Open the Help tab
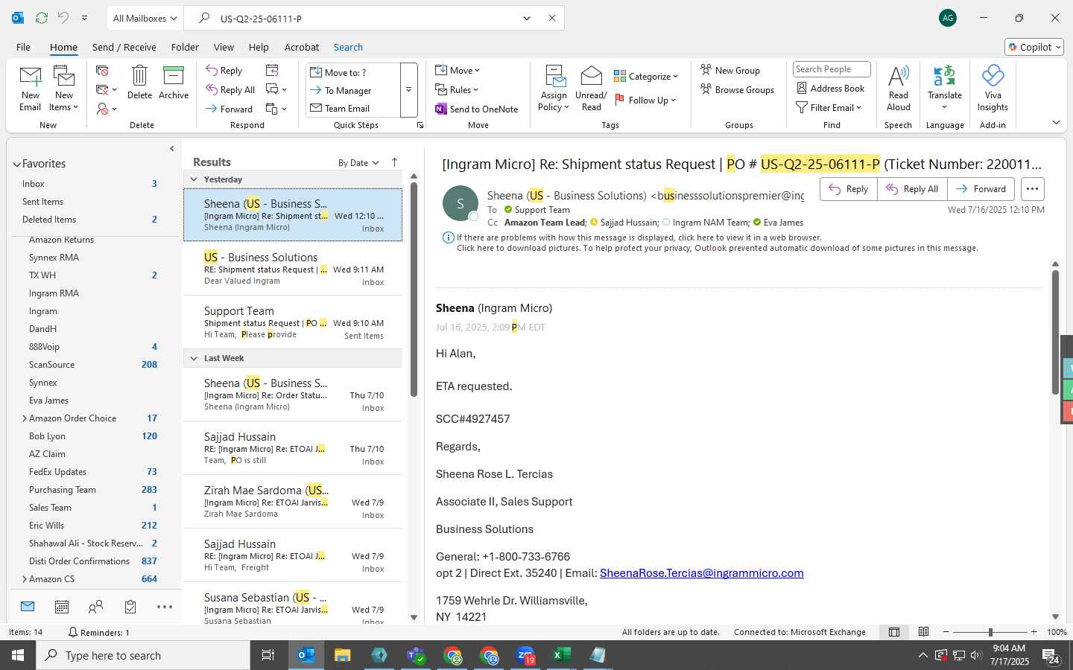 coord(259,47)
